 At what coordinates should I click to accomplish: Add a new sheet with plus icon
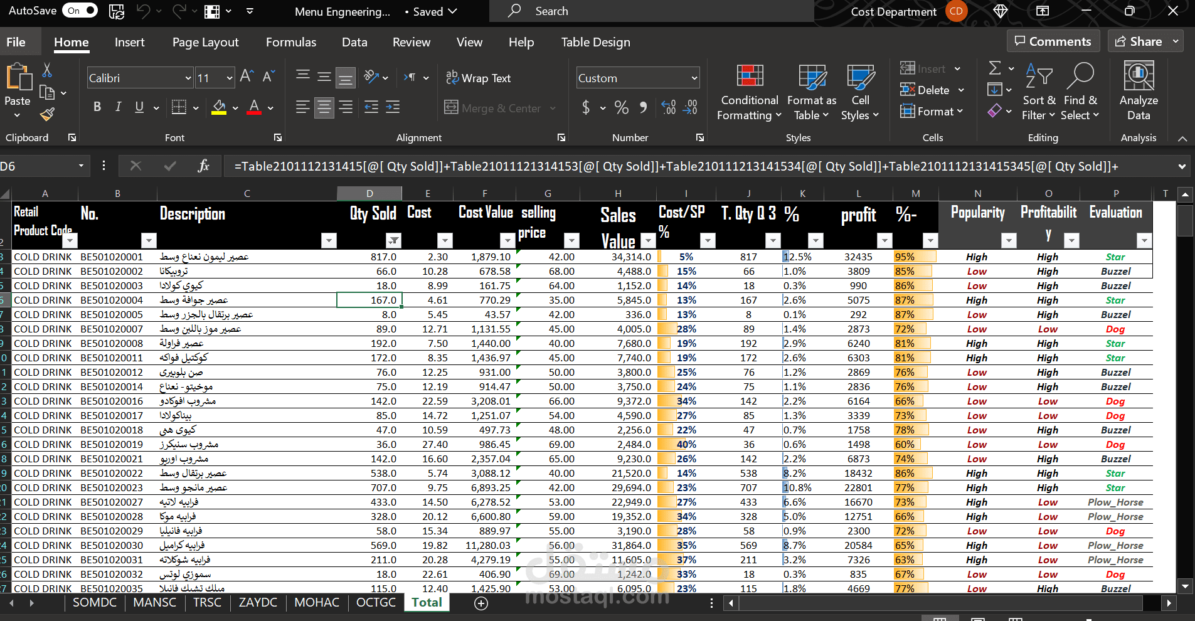[x=481, y=603]
